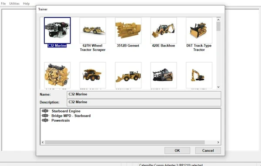Select the wheel loader thumbnail
The image size is (261, 166).
click(128, 75)
